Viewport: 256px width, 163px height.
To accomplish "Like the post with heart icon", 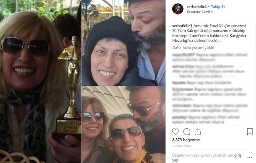I will (x=176, y=132).
